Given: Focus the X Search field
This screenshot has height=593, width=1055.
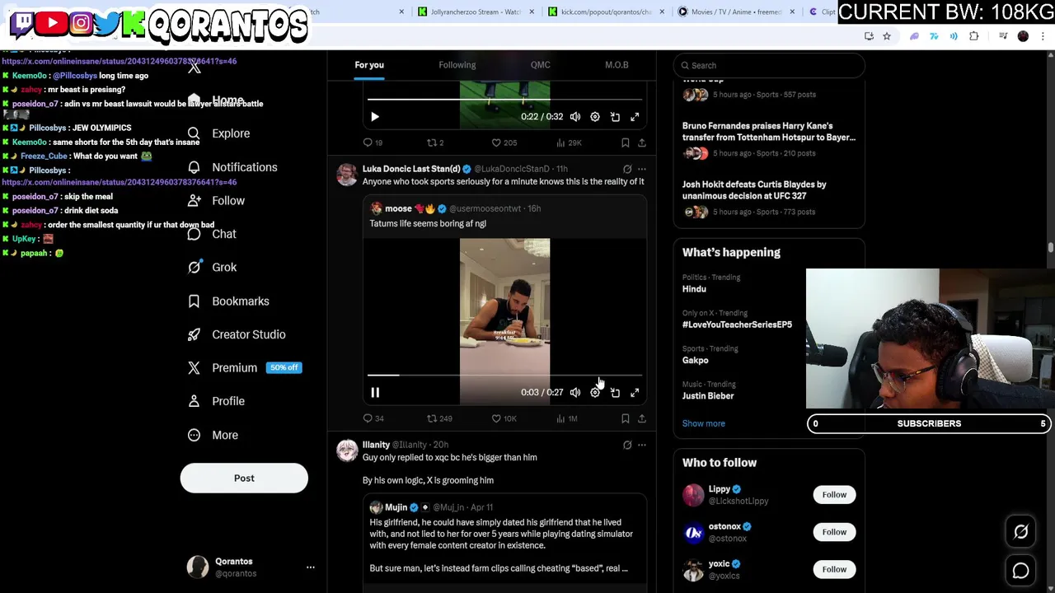Looking at the screenshot, I should click(769, 65).
